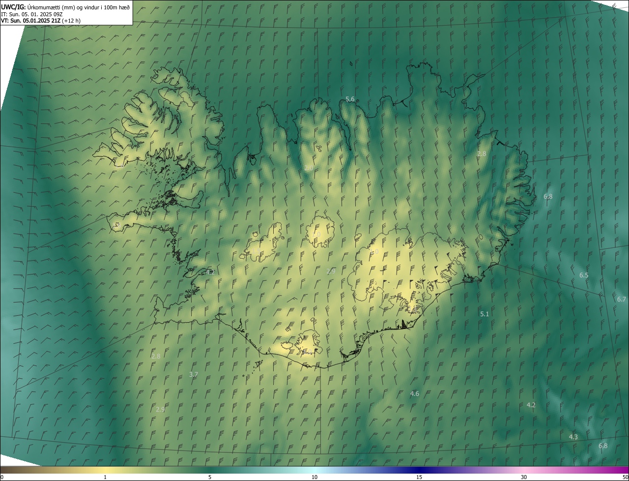The width and height of the screenshot is (629, 481).
Task: Click the 30 tick label on the color scale
Action: [524, 478]
